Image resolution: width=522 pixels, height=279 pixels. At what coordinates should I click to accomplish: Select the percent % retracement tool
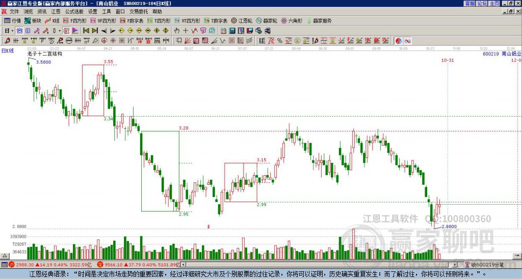[x=280, y=41]
